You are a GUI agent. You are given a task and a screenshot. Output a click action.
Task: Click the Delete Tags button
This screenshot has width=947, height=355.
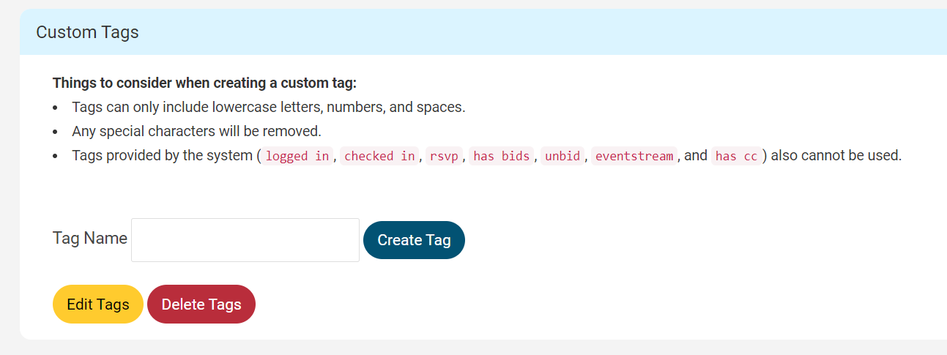[201, 304]
